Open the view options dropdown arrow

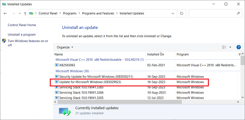(x=230, y=47)
